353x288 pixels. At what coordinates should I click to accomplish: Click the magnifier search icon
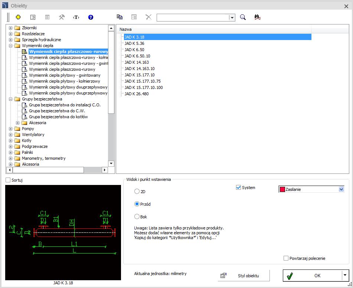tap(243, 17)
